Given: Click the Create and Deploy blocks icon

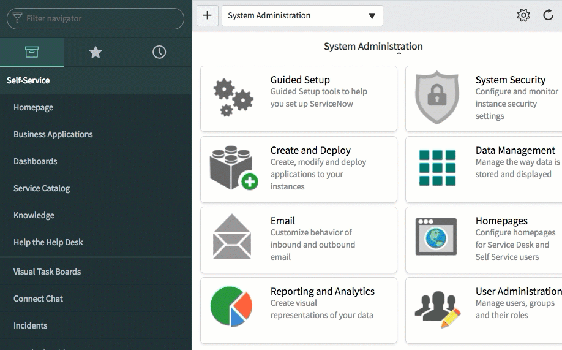Looking at the screenshot, I should [x=234, y=167].
